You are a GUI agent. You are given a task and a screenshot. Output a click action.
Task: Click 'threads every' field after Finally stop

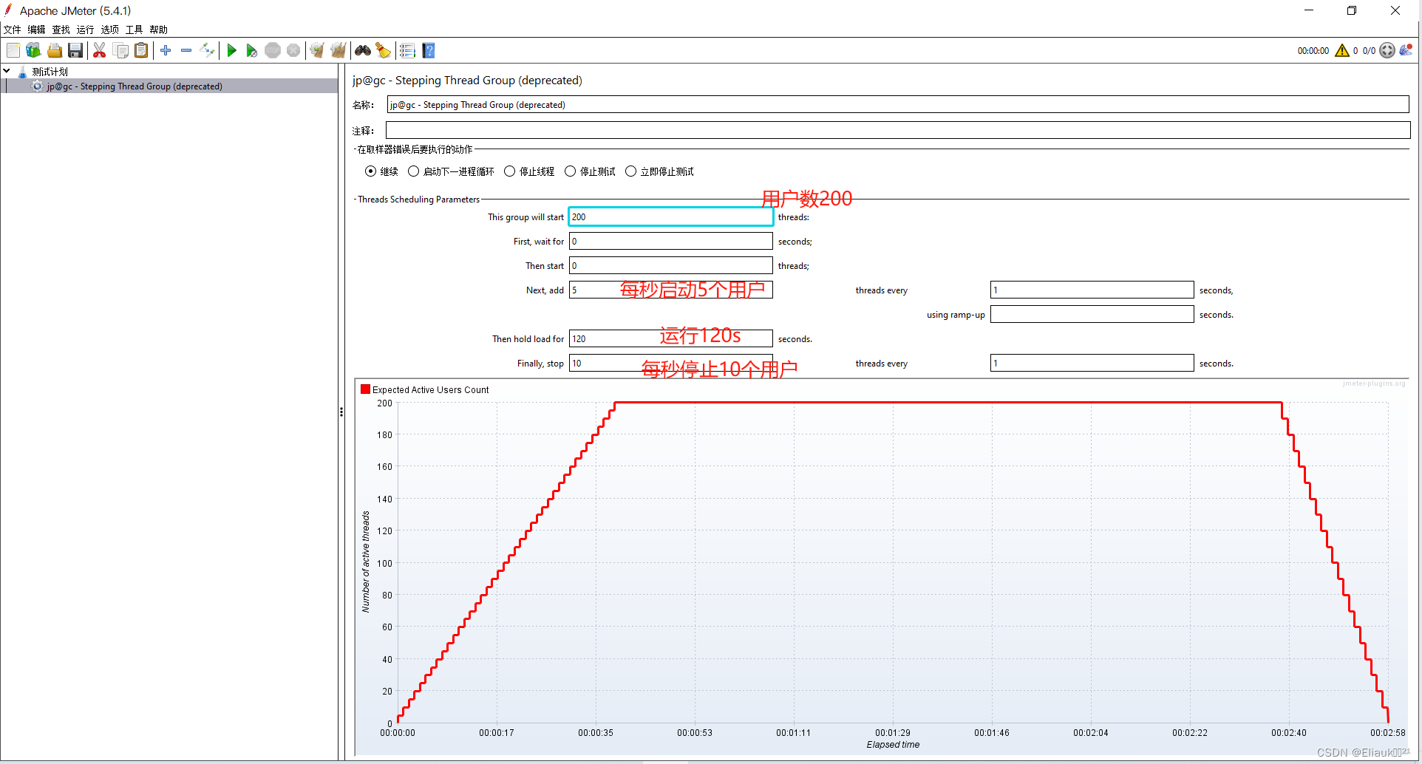point(1092,364)
